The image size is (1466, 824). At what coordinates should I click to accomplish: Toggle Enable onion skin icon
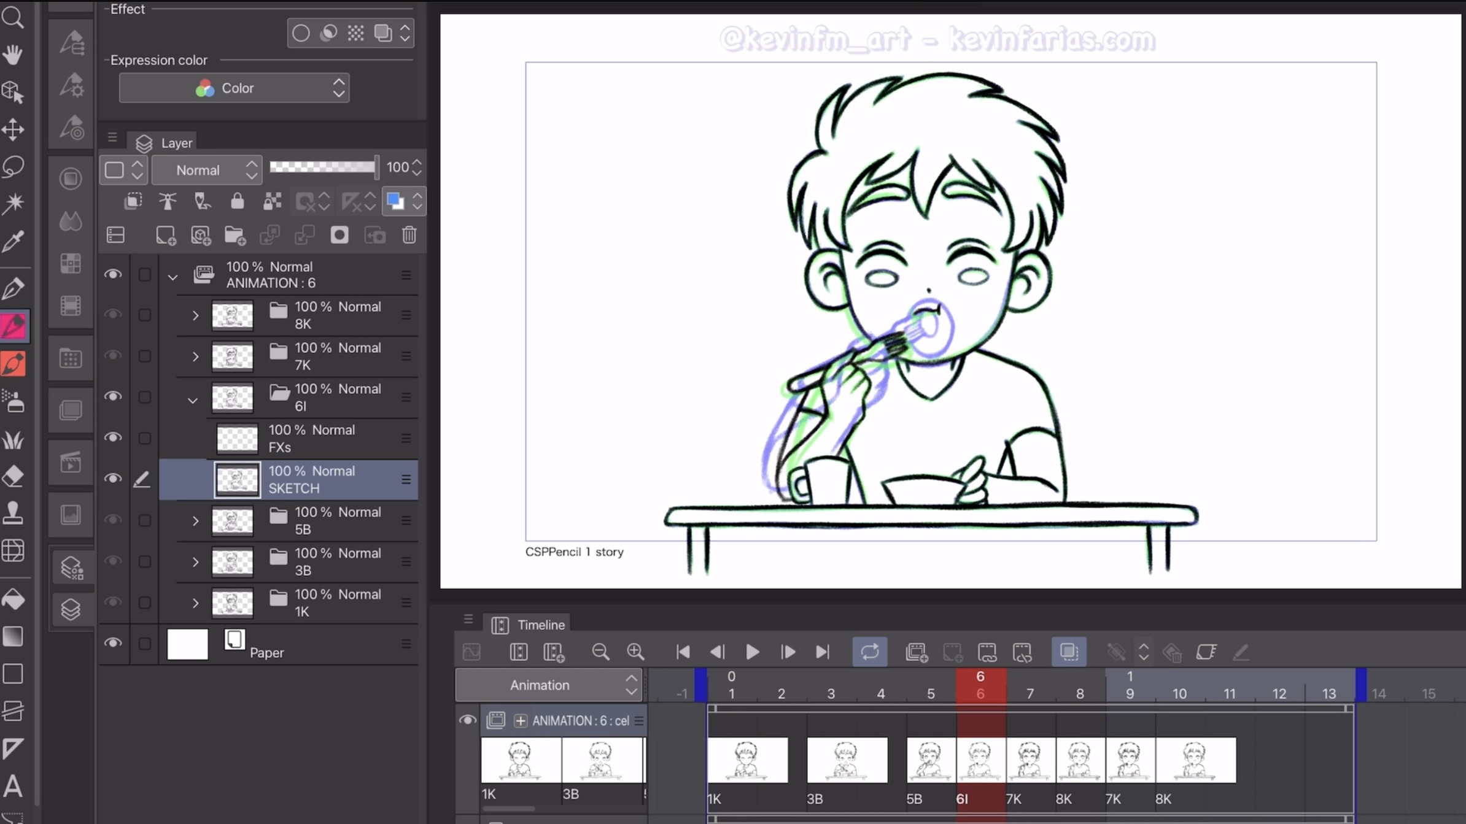click(x=1069, y=652)
